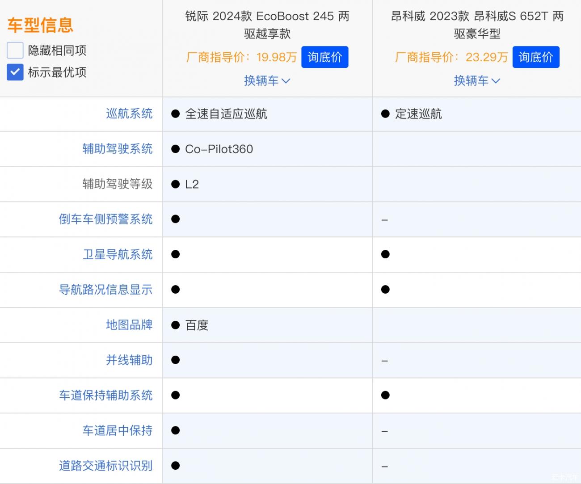Click 昂科威 dot for 卫星导航系统

pyautogui.click(x=385, y=254)
